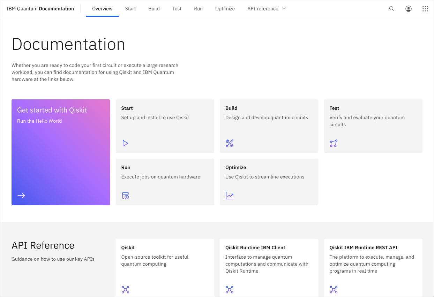Click the 'API Reference' section heading

pos(43,245)
